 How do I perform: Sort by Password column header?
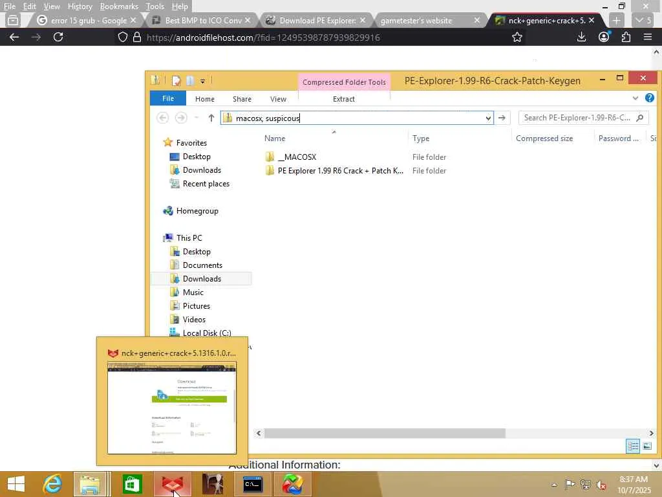point(618,138)
